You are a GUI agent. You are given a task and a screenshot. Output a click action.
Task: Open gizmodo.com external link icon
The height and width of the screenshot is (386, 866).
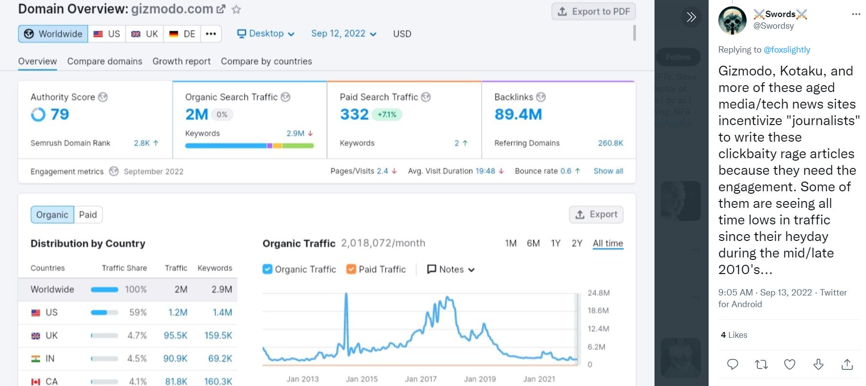221,9
